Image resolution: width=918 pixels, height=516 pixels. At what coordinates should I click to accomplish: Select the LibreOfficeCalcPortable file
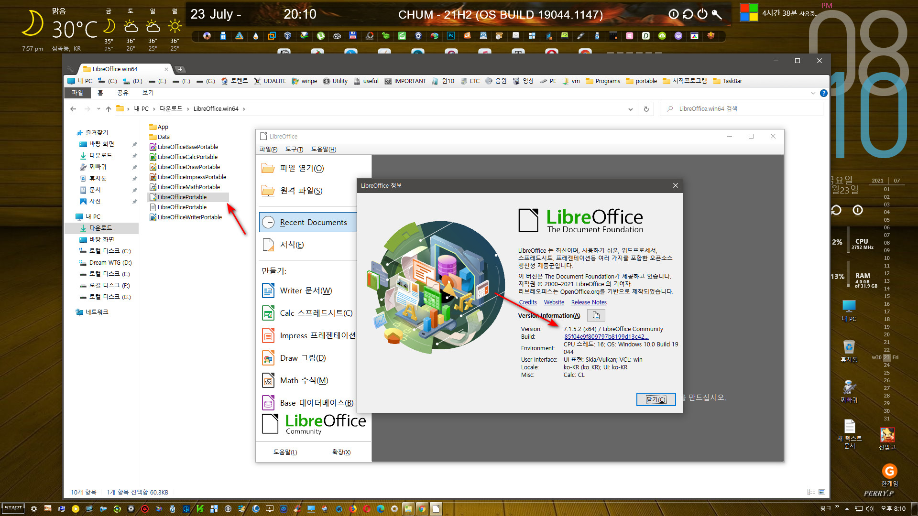tap(183, 157)
